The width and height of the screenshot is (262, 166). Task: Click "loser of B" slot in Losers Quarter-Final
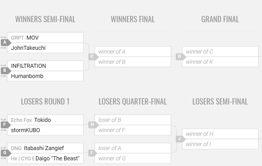click(x=133, y=120)
